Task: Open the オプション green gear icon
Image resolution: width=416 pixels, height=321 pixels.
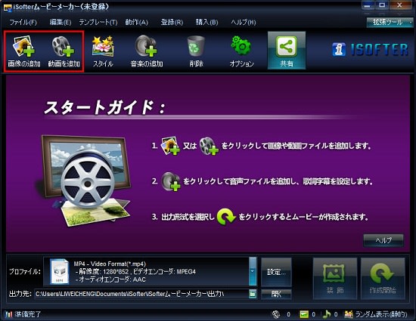Action: (x=241, y=45)
